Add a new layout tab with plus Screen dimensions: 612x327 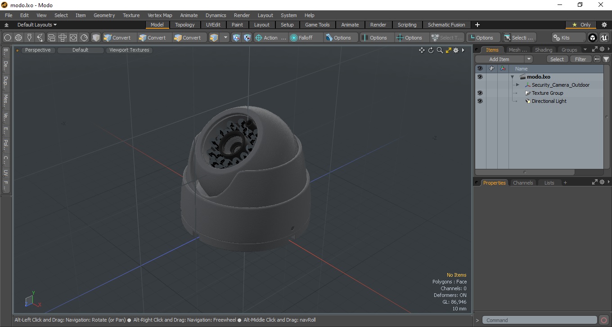[x=477, y=25]
